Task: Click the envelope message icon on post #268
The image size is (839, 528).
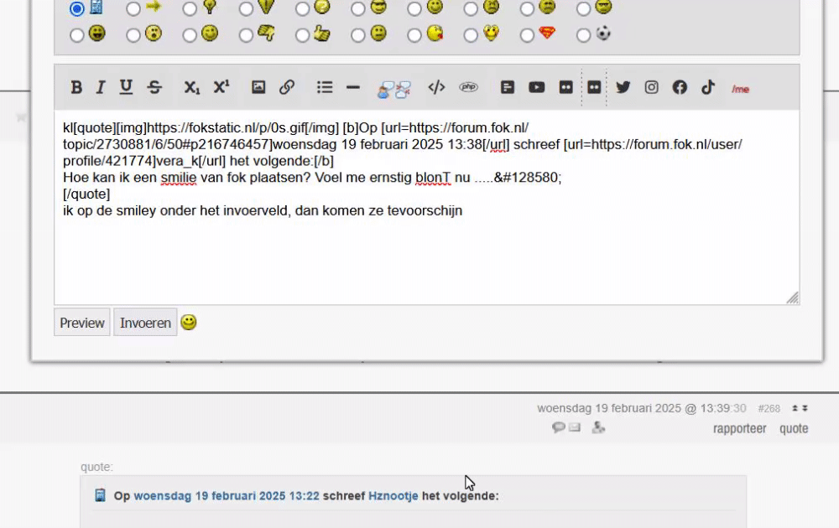Action: pos(575,427)
